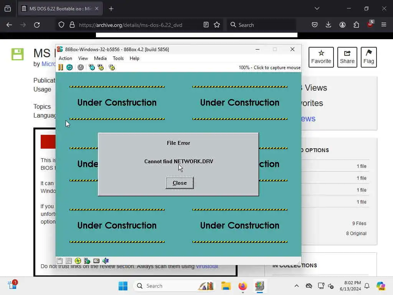Click the Firefox address bar URL
The height and width of the screenshot is (295, 393).
(130, 25)
